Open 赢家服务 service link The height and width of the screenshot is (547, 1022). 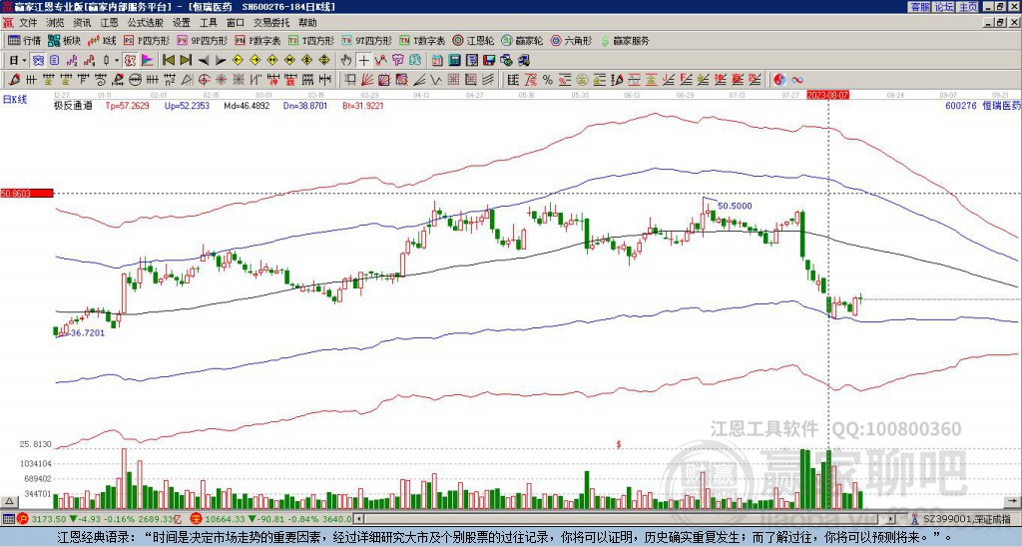pyautogui.click(x=625, y=40)
